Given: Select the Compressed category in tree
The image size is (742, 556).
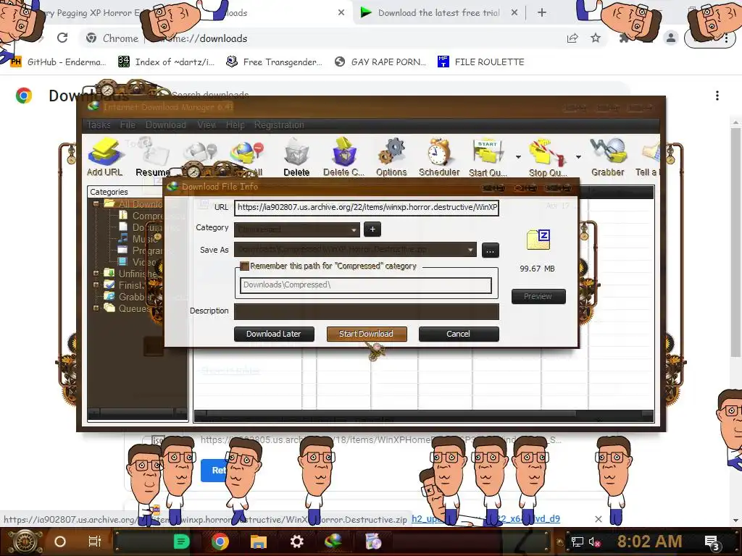Looking at the screenshot, I should click(x=148, y=216).
